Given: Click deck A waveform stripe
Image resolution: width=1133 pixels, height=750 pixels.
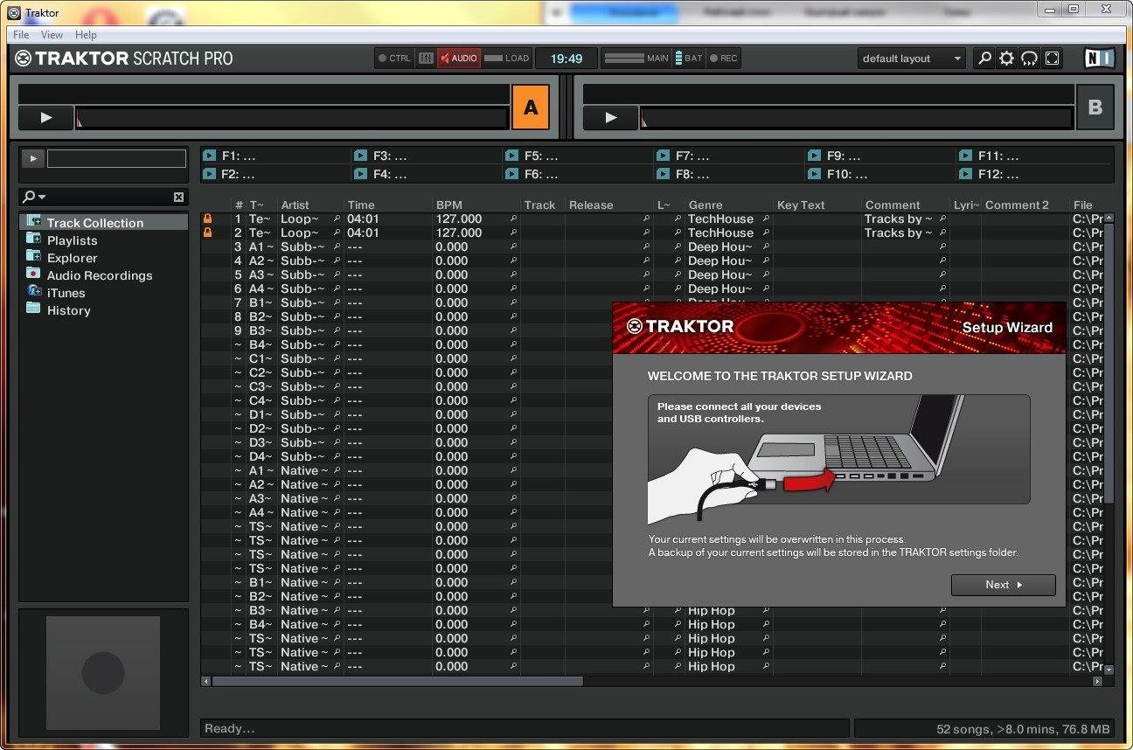Looking at the screenshot, I should pos(292,118).
